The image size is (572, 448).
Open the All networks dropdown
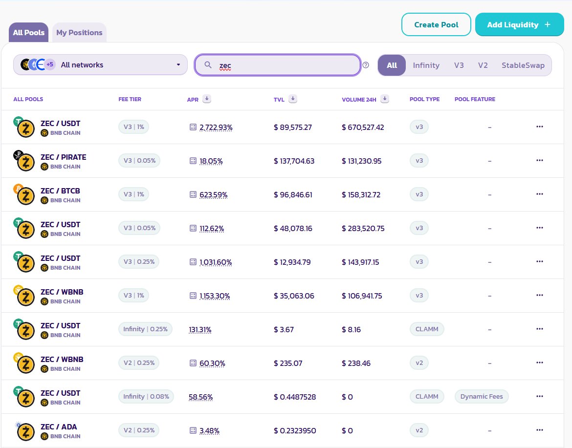[100, 65]
